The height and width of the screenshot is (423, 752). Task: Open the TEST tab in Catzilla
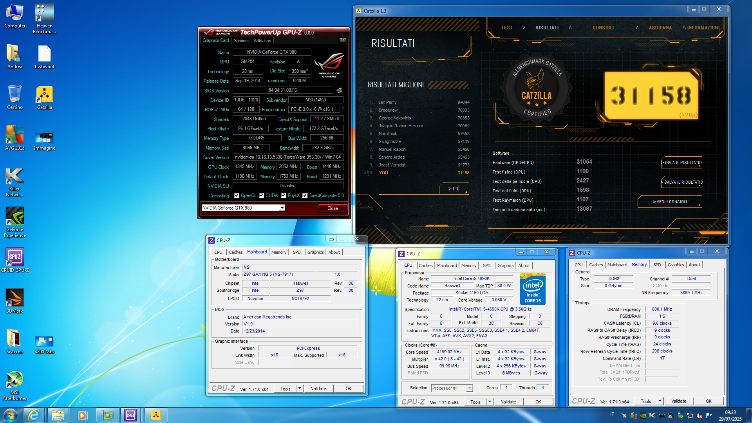tap(507, 28)
